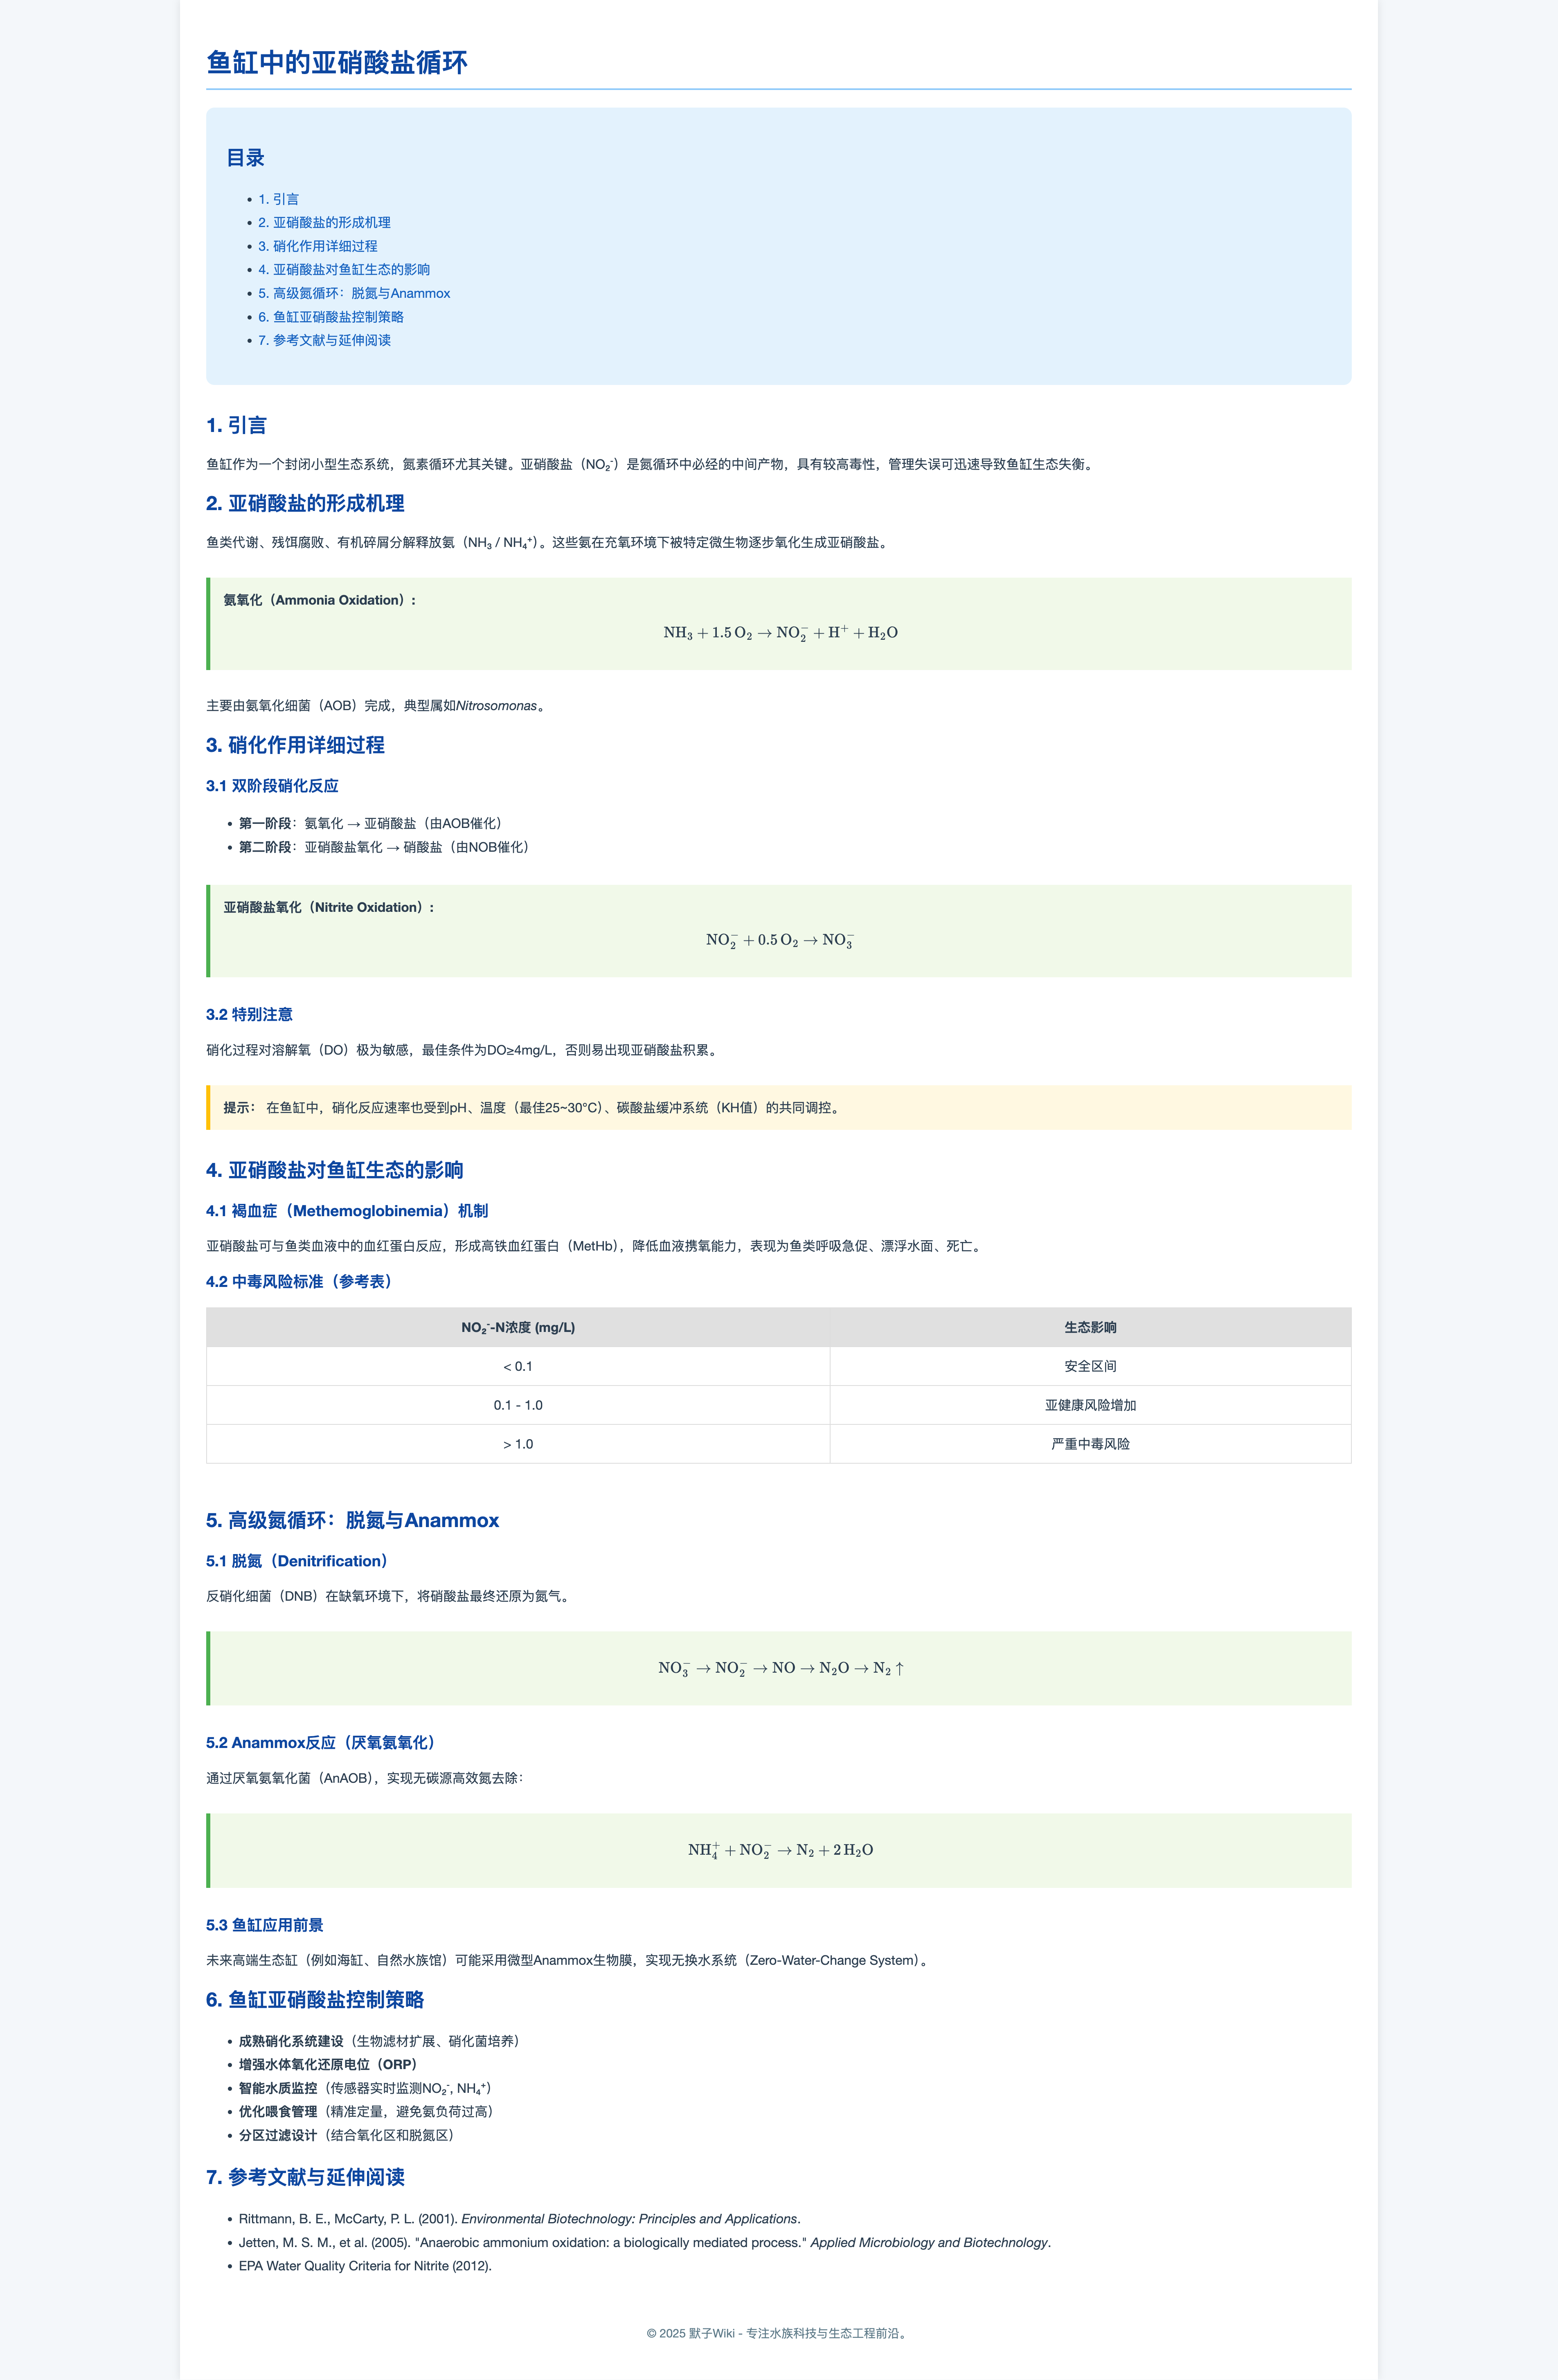Click the page title '鱼缸中的亚硝酸盐循环'

[337, 63]
